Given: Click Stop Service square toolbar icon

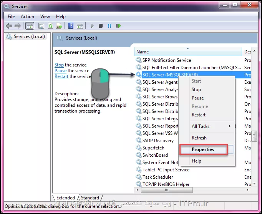Looking at the screenshot, I should [x=101, y=26].
